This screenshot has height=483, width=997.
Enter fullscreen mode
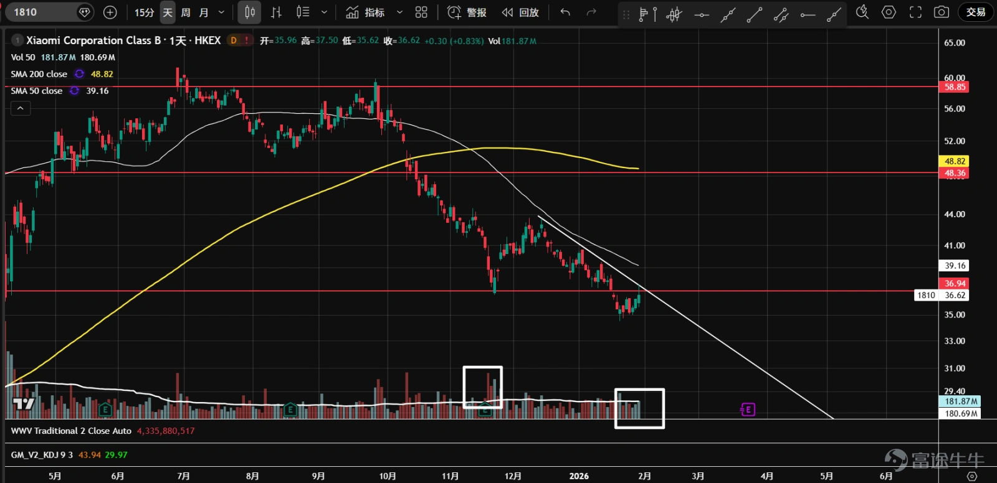click(915, 12)
